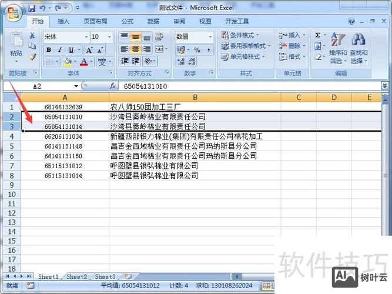Apply accounting currency format
Screen dimensions: 392x294
tap(181, 50)
